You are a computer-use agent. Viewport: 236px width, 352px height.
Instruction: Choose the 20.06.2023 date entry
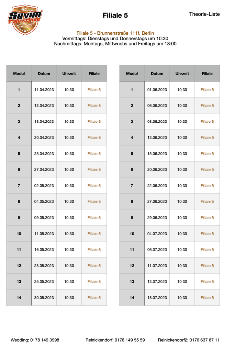tap(157, 169)
